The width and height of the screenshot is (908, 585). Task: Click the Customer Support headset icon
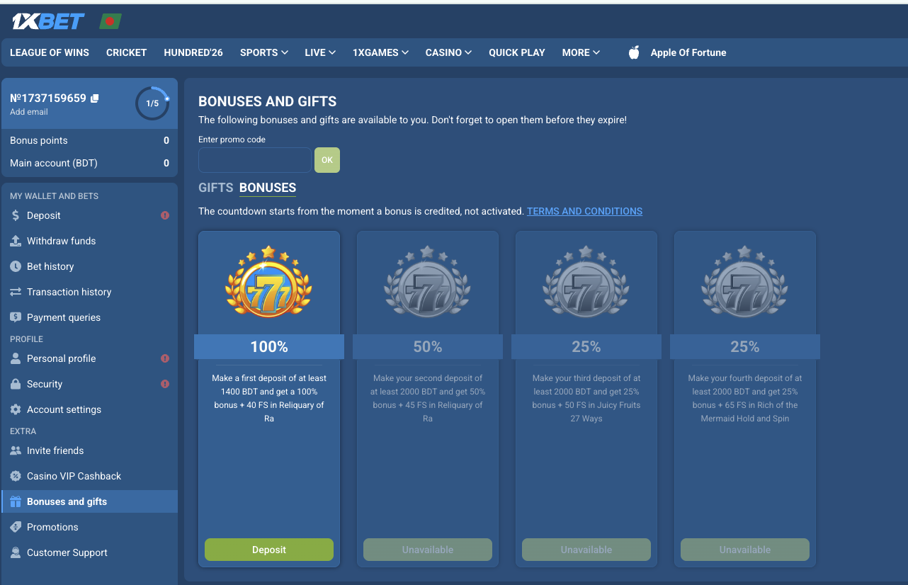(16, 552)
